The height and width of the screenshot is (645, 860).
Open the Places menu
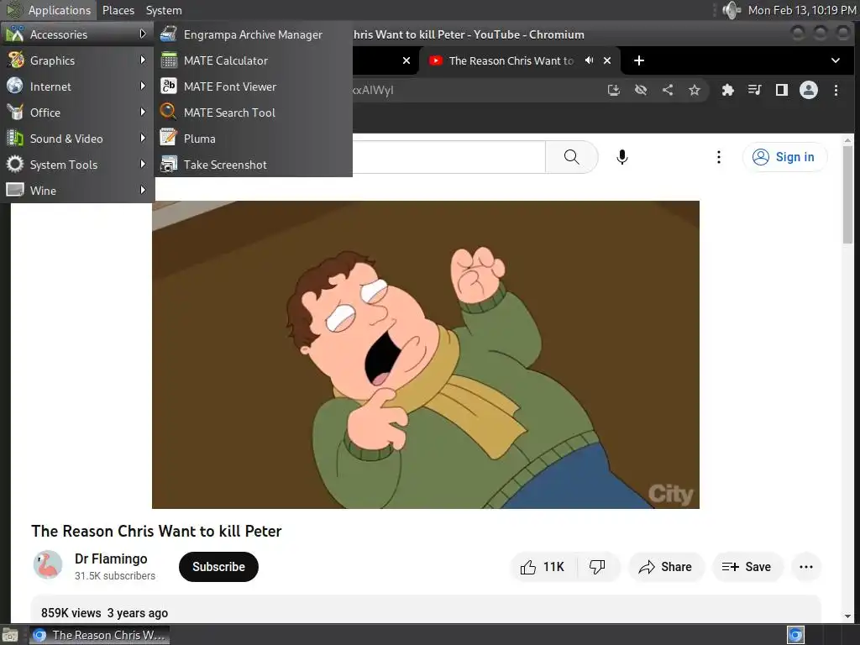tap(118, 10)
